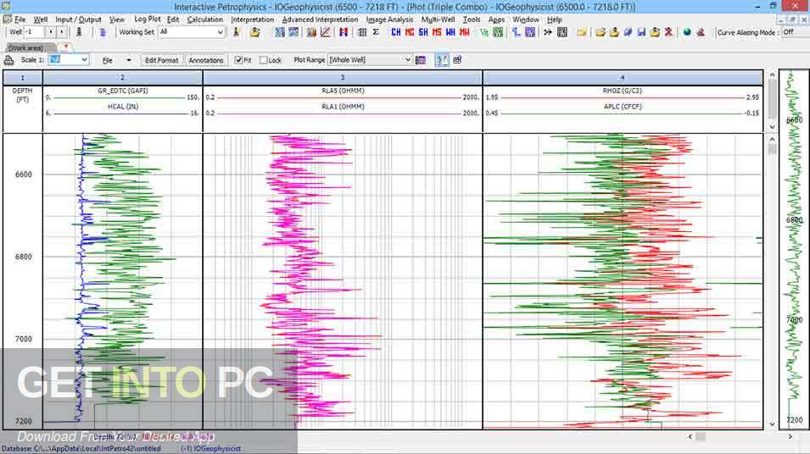Open the Scale dropdown

(84, 60)
